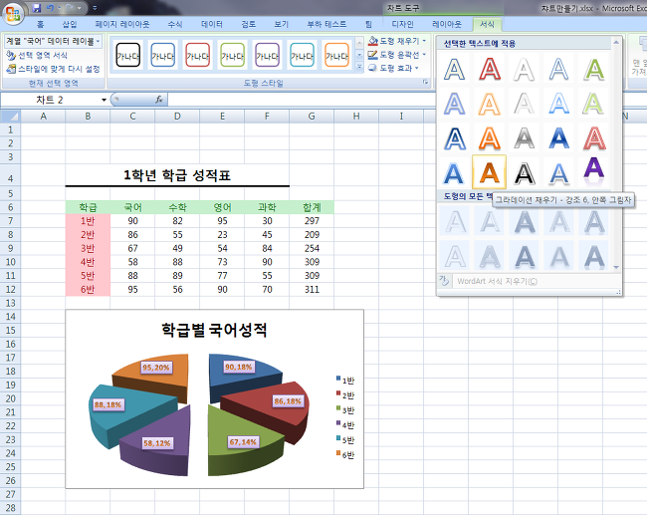Select orange fill WordArt in third row
This screenshot has width=647, height=515.
point(489,137)
